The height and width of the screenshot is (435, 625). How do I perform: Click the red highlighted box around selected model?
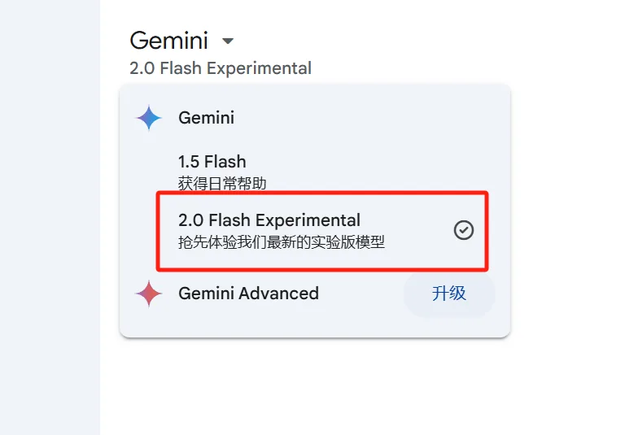click(x=322, y=231)
